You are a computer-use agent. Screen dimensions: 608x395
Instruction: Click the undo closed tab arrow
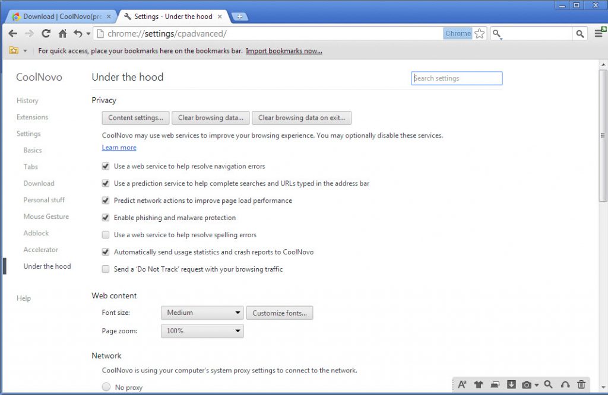78,34
